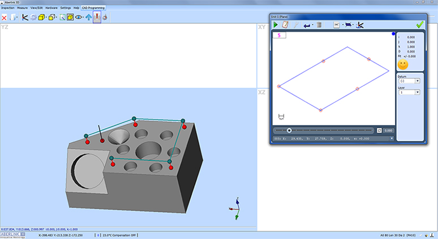Image resolution: width=438 pixels, height=239 pixels.
Task: Click the blue up arrow icon
Action: point(88,18)
